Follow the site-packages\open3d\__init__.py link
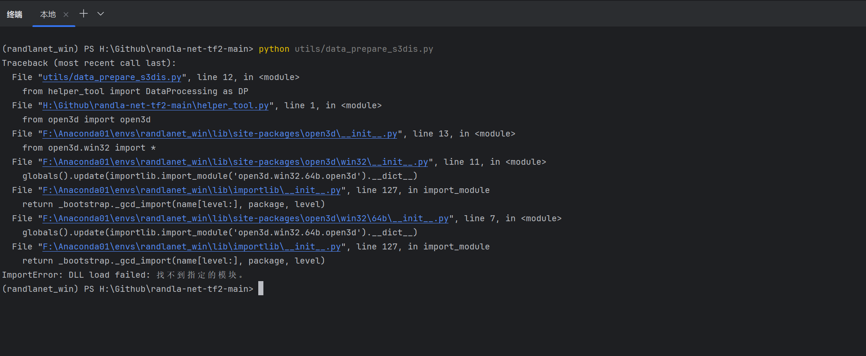866x356 pixels. (220, 134)
